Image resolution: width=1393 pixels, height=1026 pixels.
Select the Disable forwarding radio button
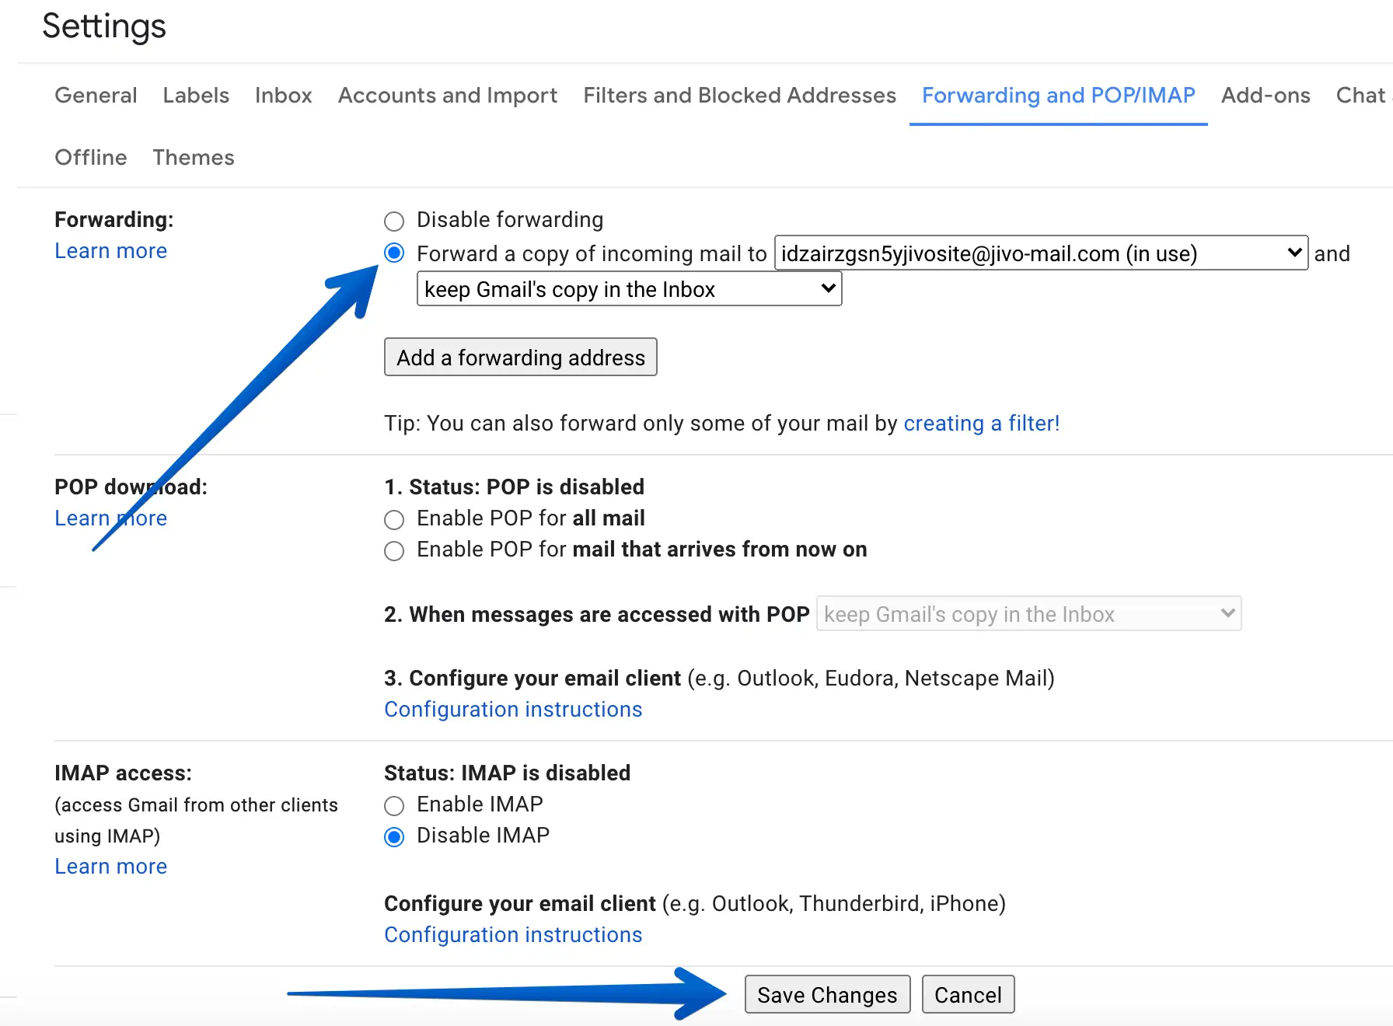pyautogui.click(x=394, y=222)
